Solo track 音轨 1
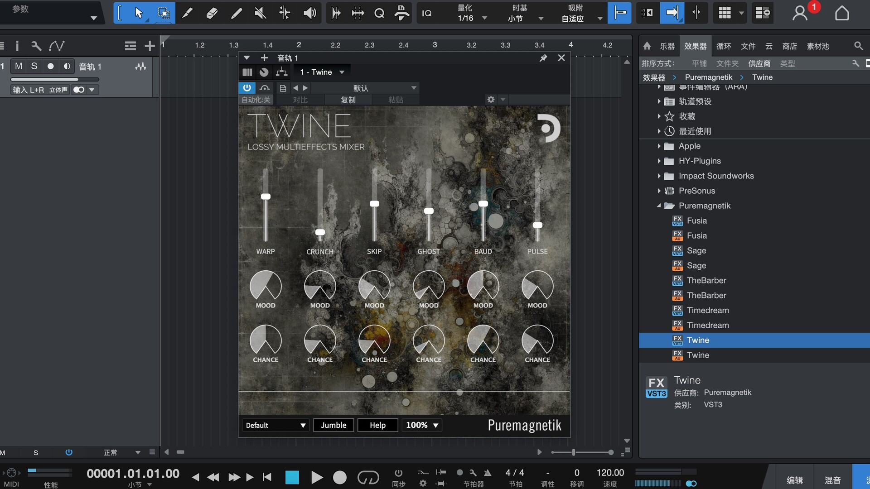The image size is (870, 489). [x=34, y=66]
